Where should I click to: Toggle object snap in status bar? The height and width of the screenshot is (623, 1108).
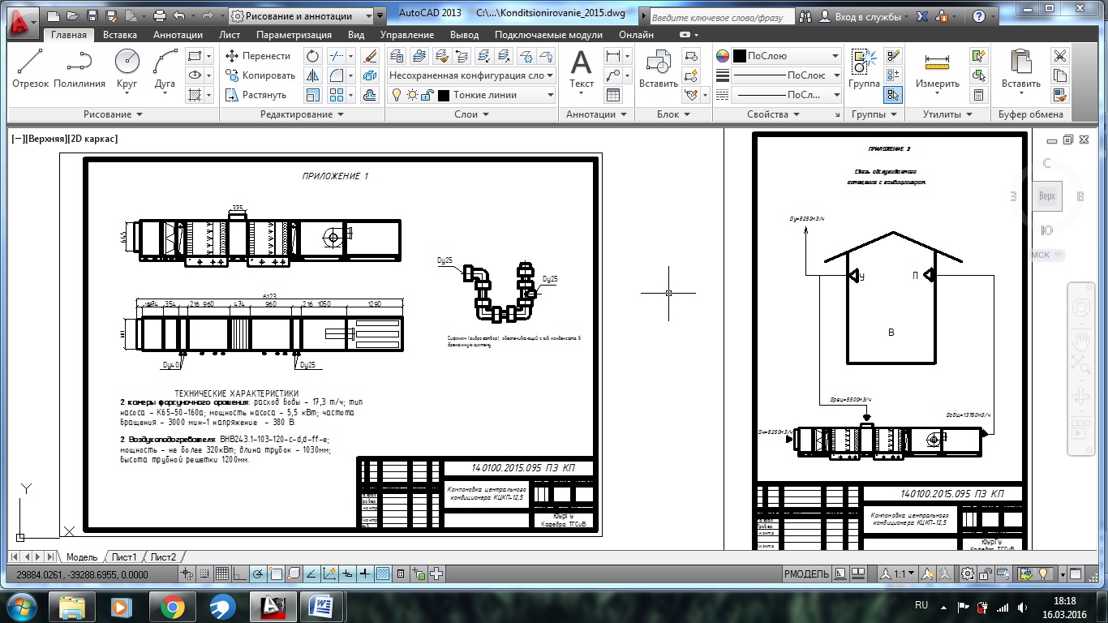tap(276, 574)
